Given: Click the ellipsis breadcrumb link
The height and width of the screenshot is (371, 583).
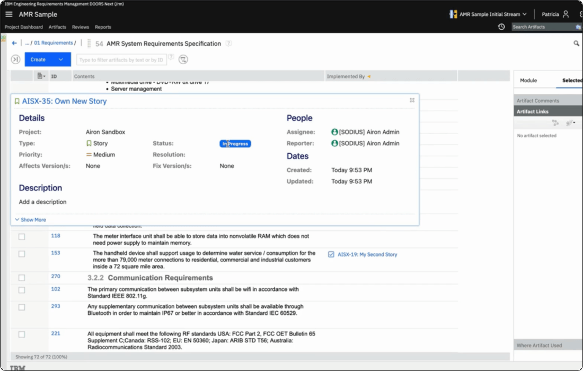Looking at the screenshot, I should pos(27,43).
